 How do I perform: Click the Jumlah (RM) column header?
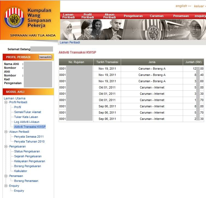tap(193, 62)
